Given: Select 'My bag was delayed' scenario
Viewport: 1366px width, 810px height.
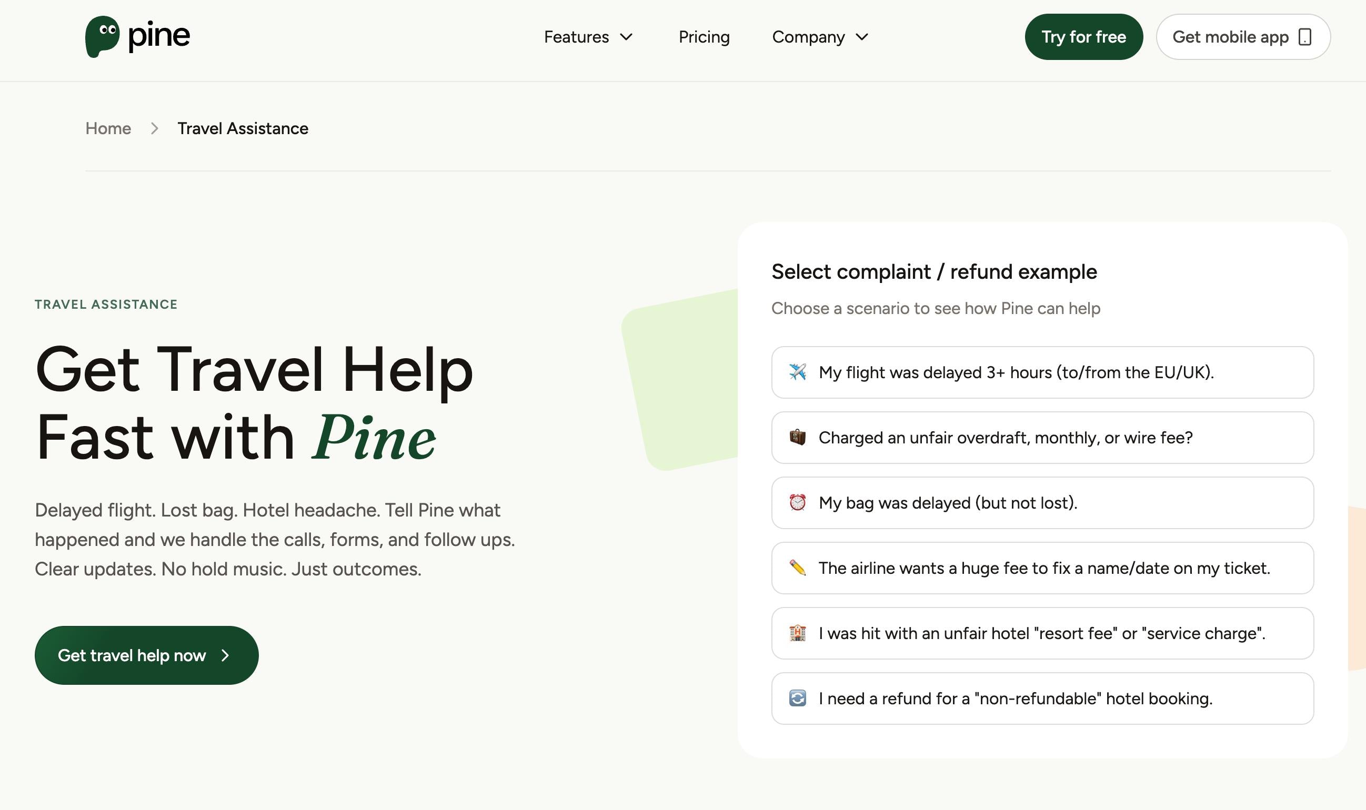Looking at the screenshot, I should 1042,503.
